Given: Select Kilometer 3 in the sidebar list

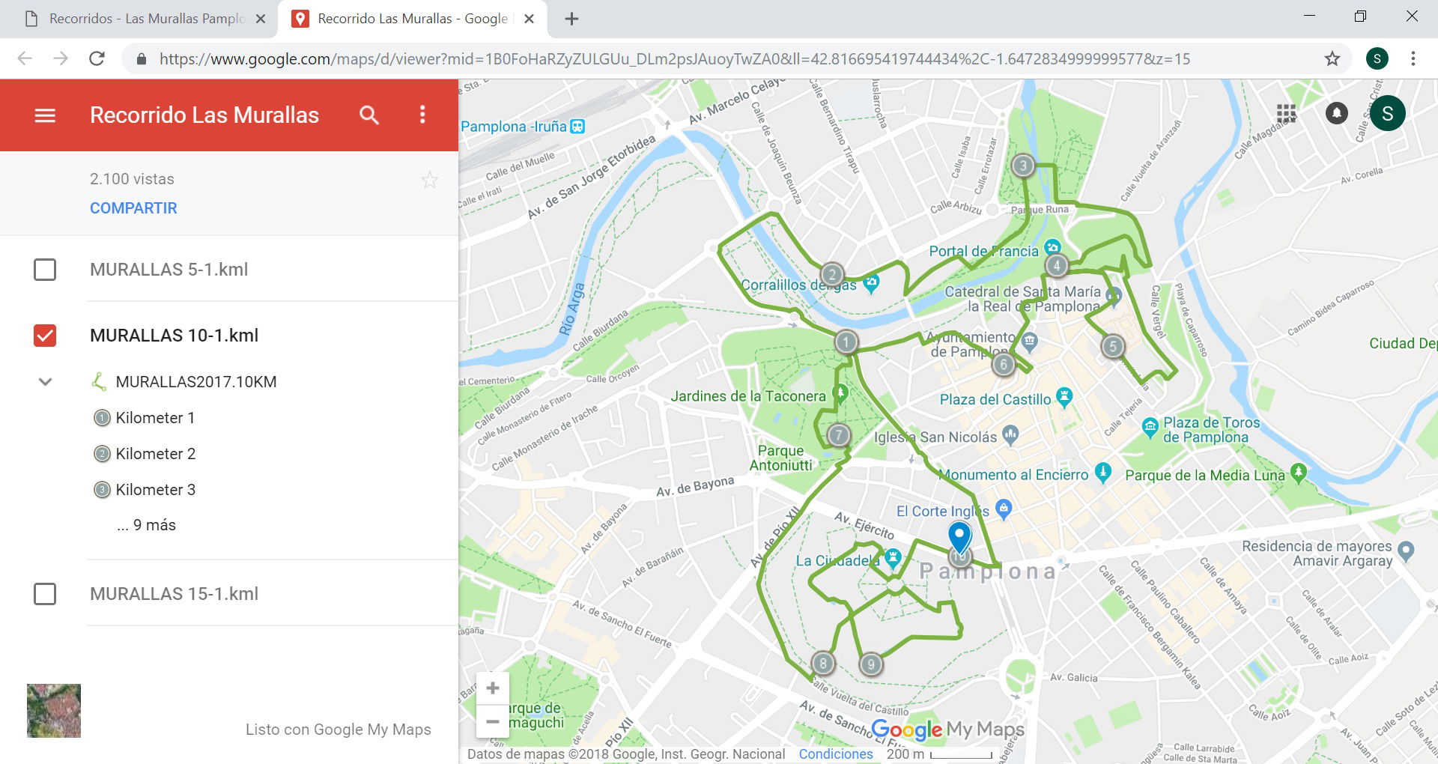Looking at the screenshot, I should click(155, 490).
